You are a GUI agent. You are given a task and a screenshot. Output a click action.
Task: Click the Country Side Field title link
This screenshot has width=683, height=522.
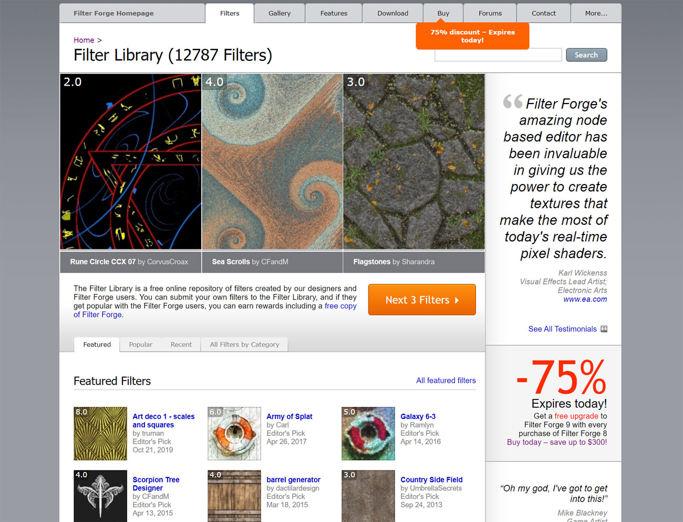click(x=431, y=479)
